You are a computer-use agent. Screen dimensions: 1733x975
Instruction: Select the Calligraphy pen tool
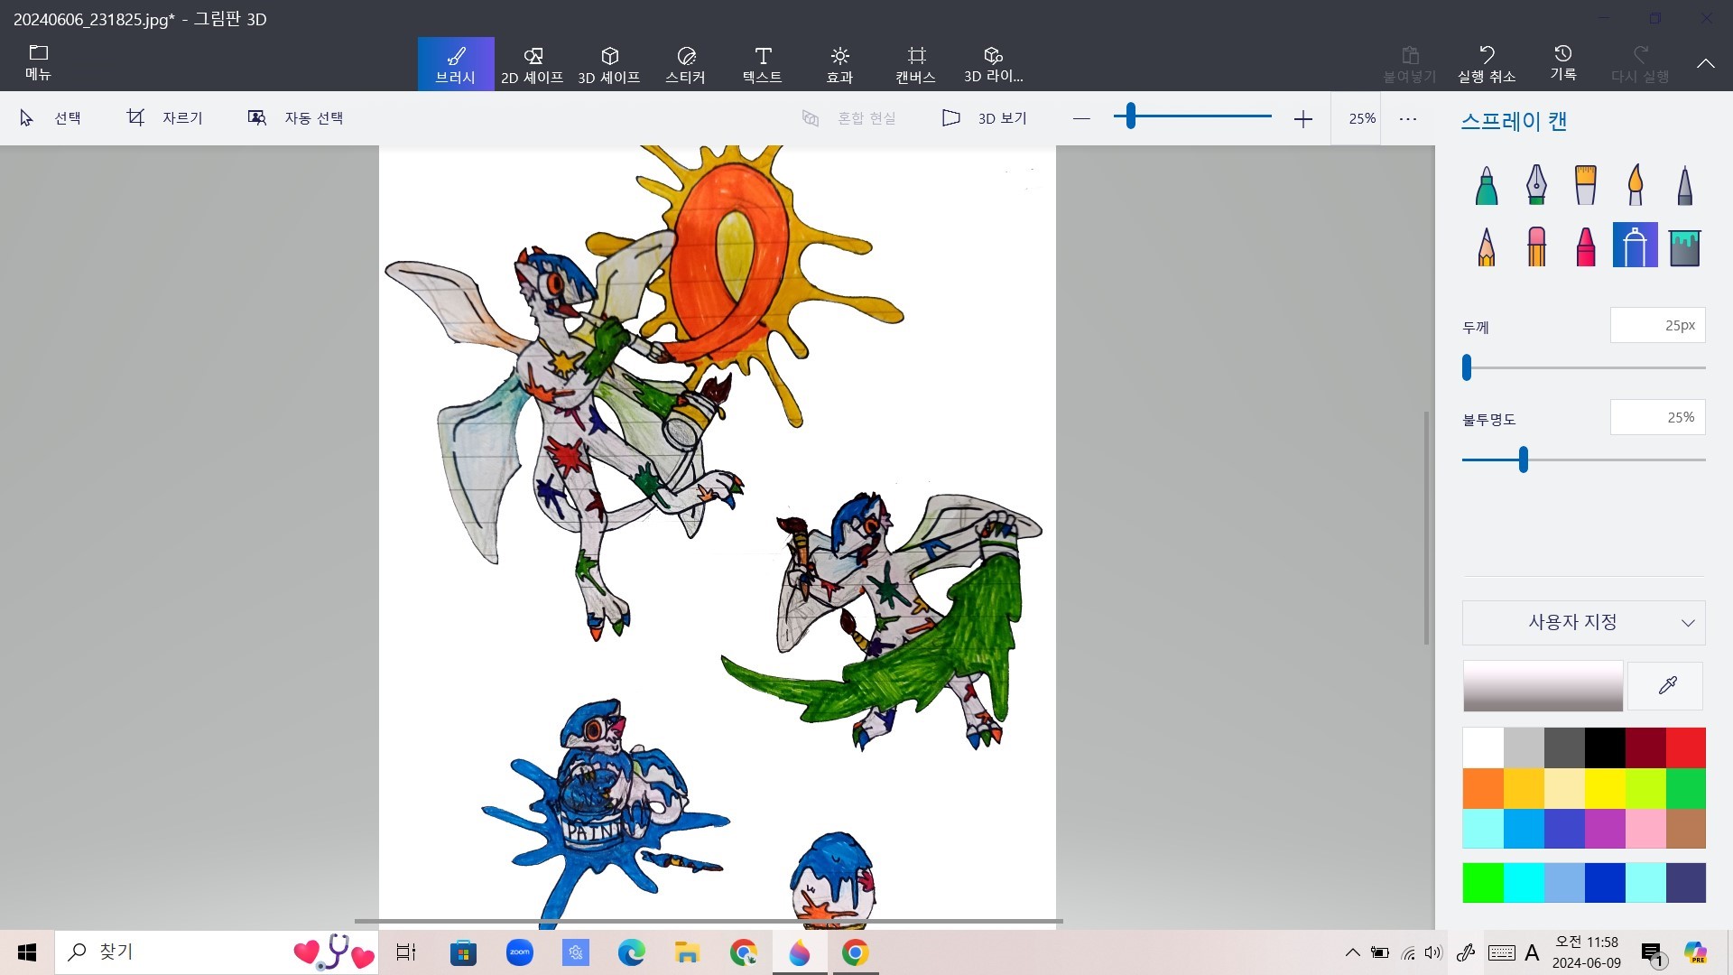[1536, 186]
